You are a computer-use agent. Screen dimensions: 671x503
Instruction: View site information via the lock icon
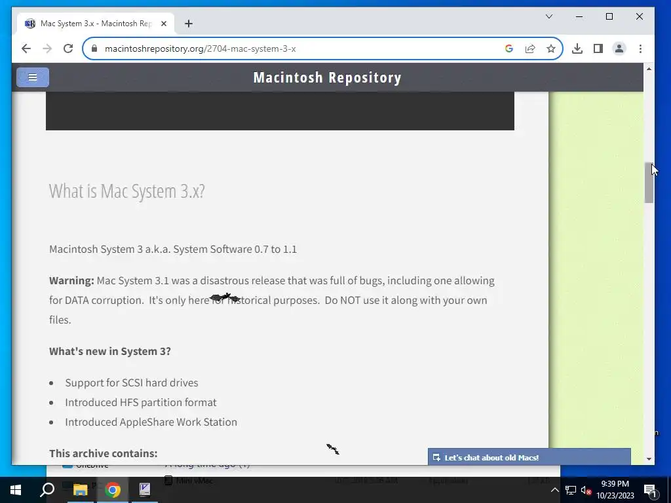pyautogui.click(x=94, y=48)
